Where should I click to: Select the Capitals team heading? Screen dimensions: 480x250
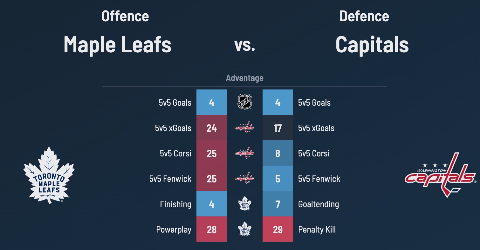[372, 44]
